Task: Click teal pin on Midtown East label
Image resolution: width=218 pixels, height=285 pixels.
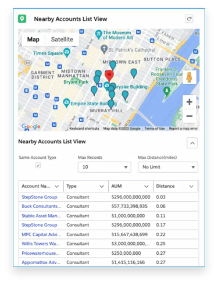Action: click(x=113, y=65)
